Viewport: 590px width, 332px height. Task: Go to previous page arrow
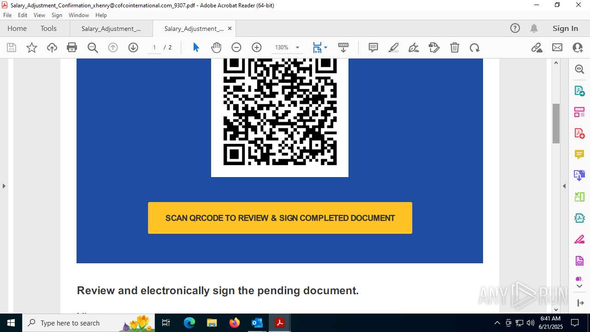point(113,47)
